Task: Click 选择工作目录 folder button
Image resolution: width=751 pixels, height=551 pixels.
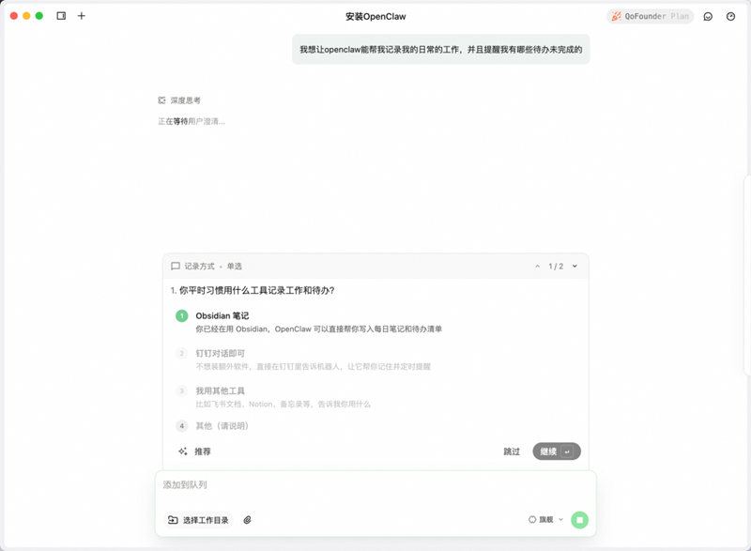Action: pos(198,520)
